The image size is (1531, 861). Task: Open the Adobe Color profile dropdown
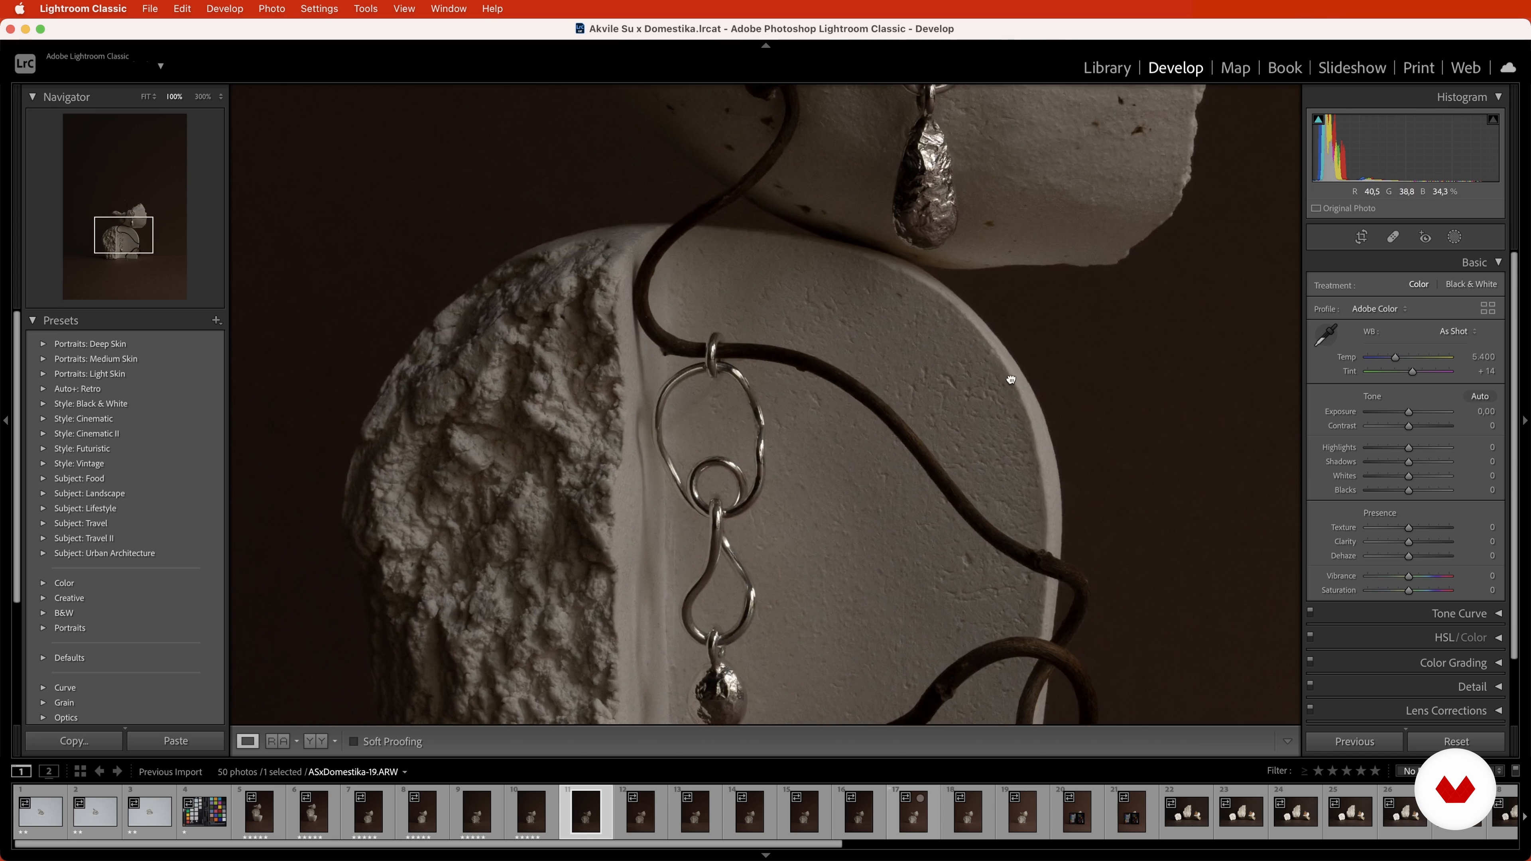tap(1379, 309)
